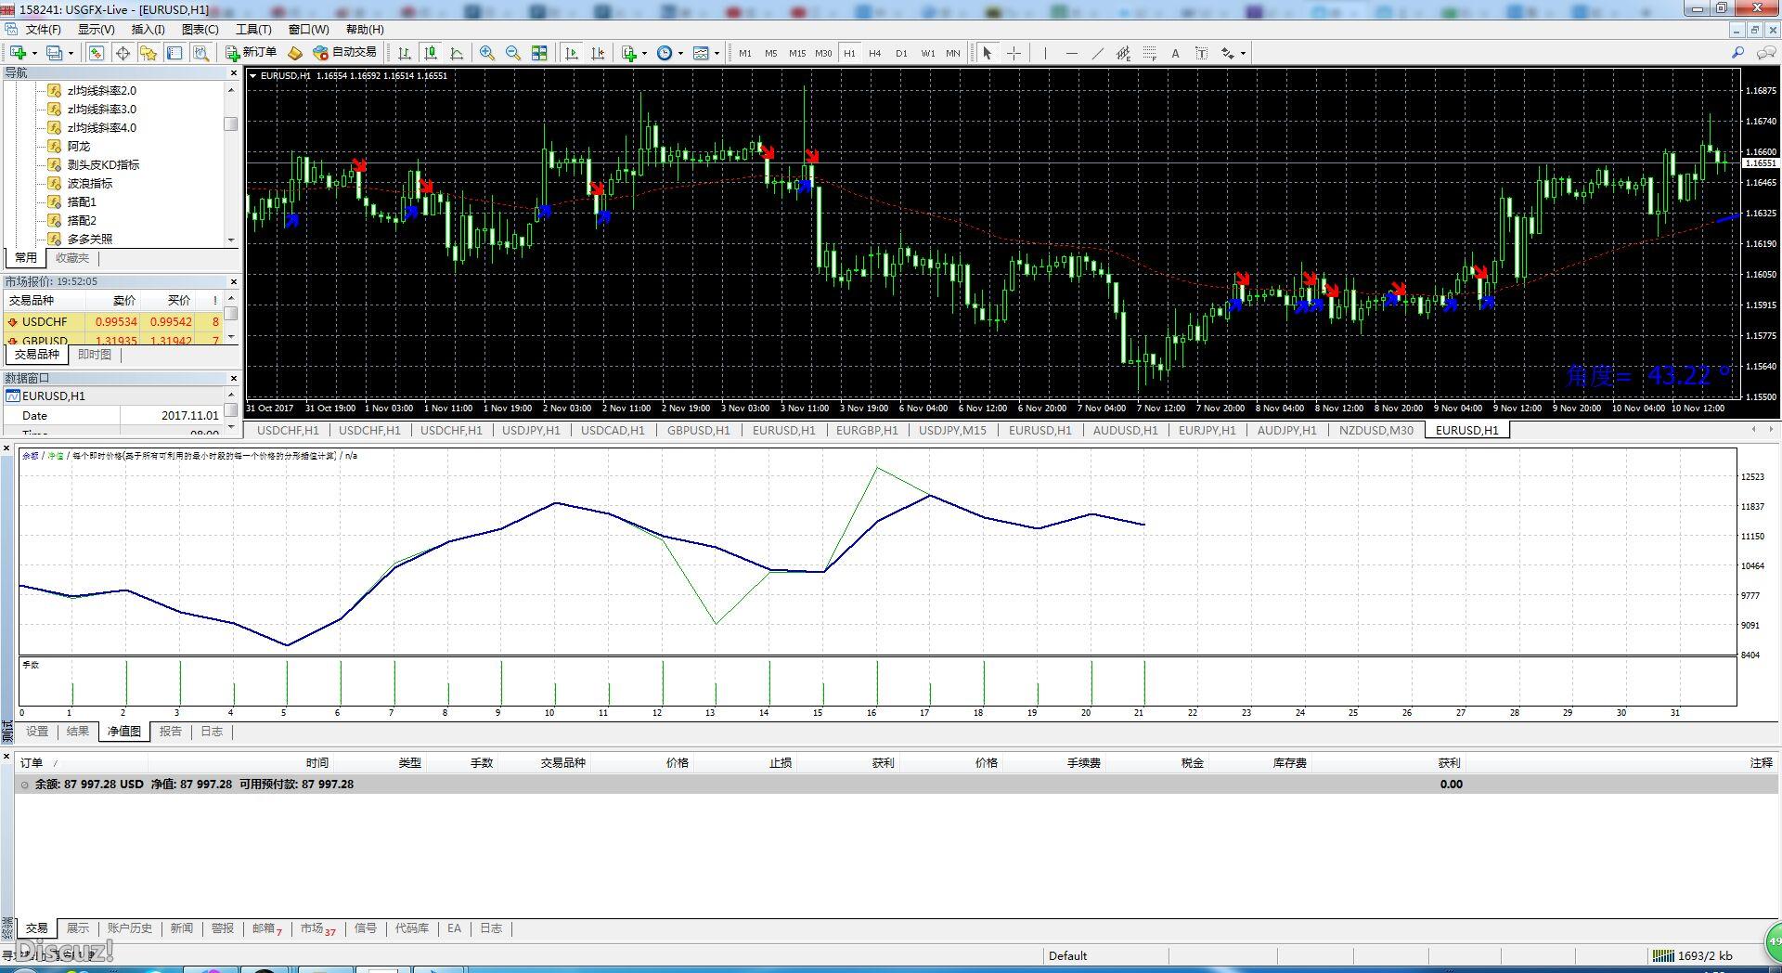Open the 报告 tester tab
1782x973 pixels.
[170, 732]
